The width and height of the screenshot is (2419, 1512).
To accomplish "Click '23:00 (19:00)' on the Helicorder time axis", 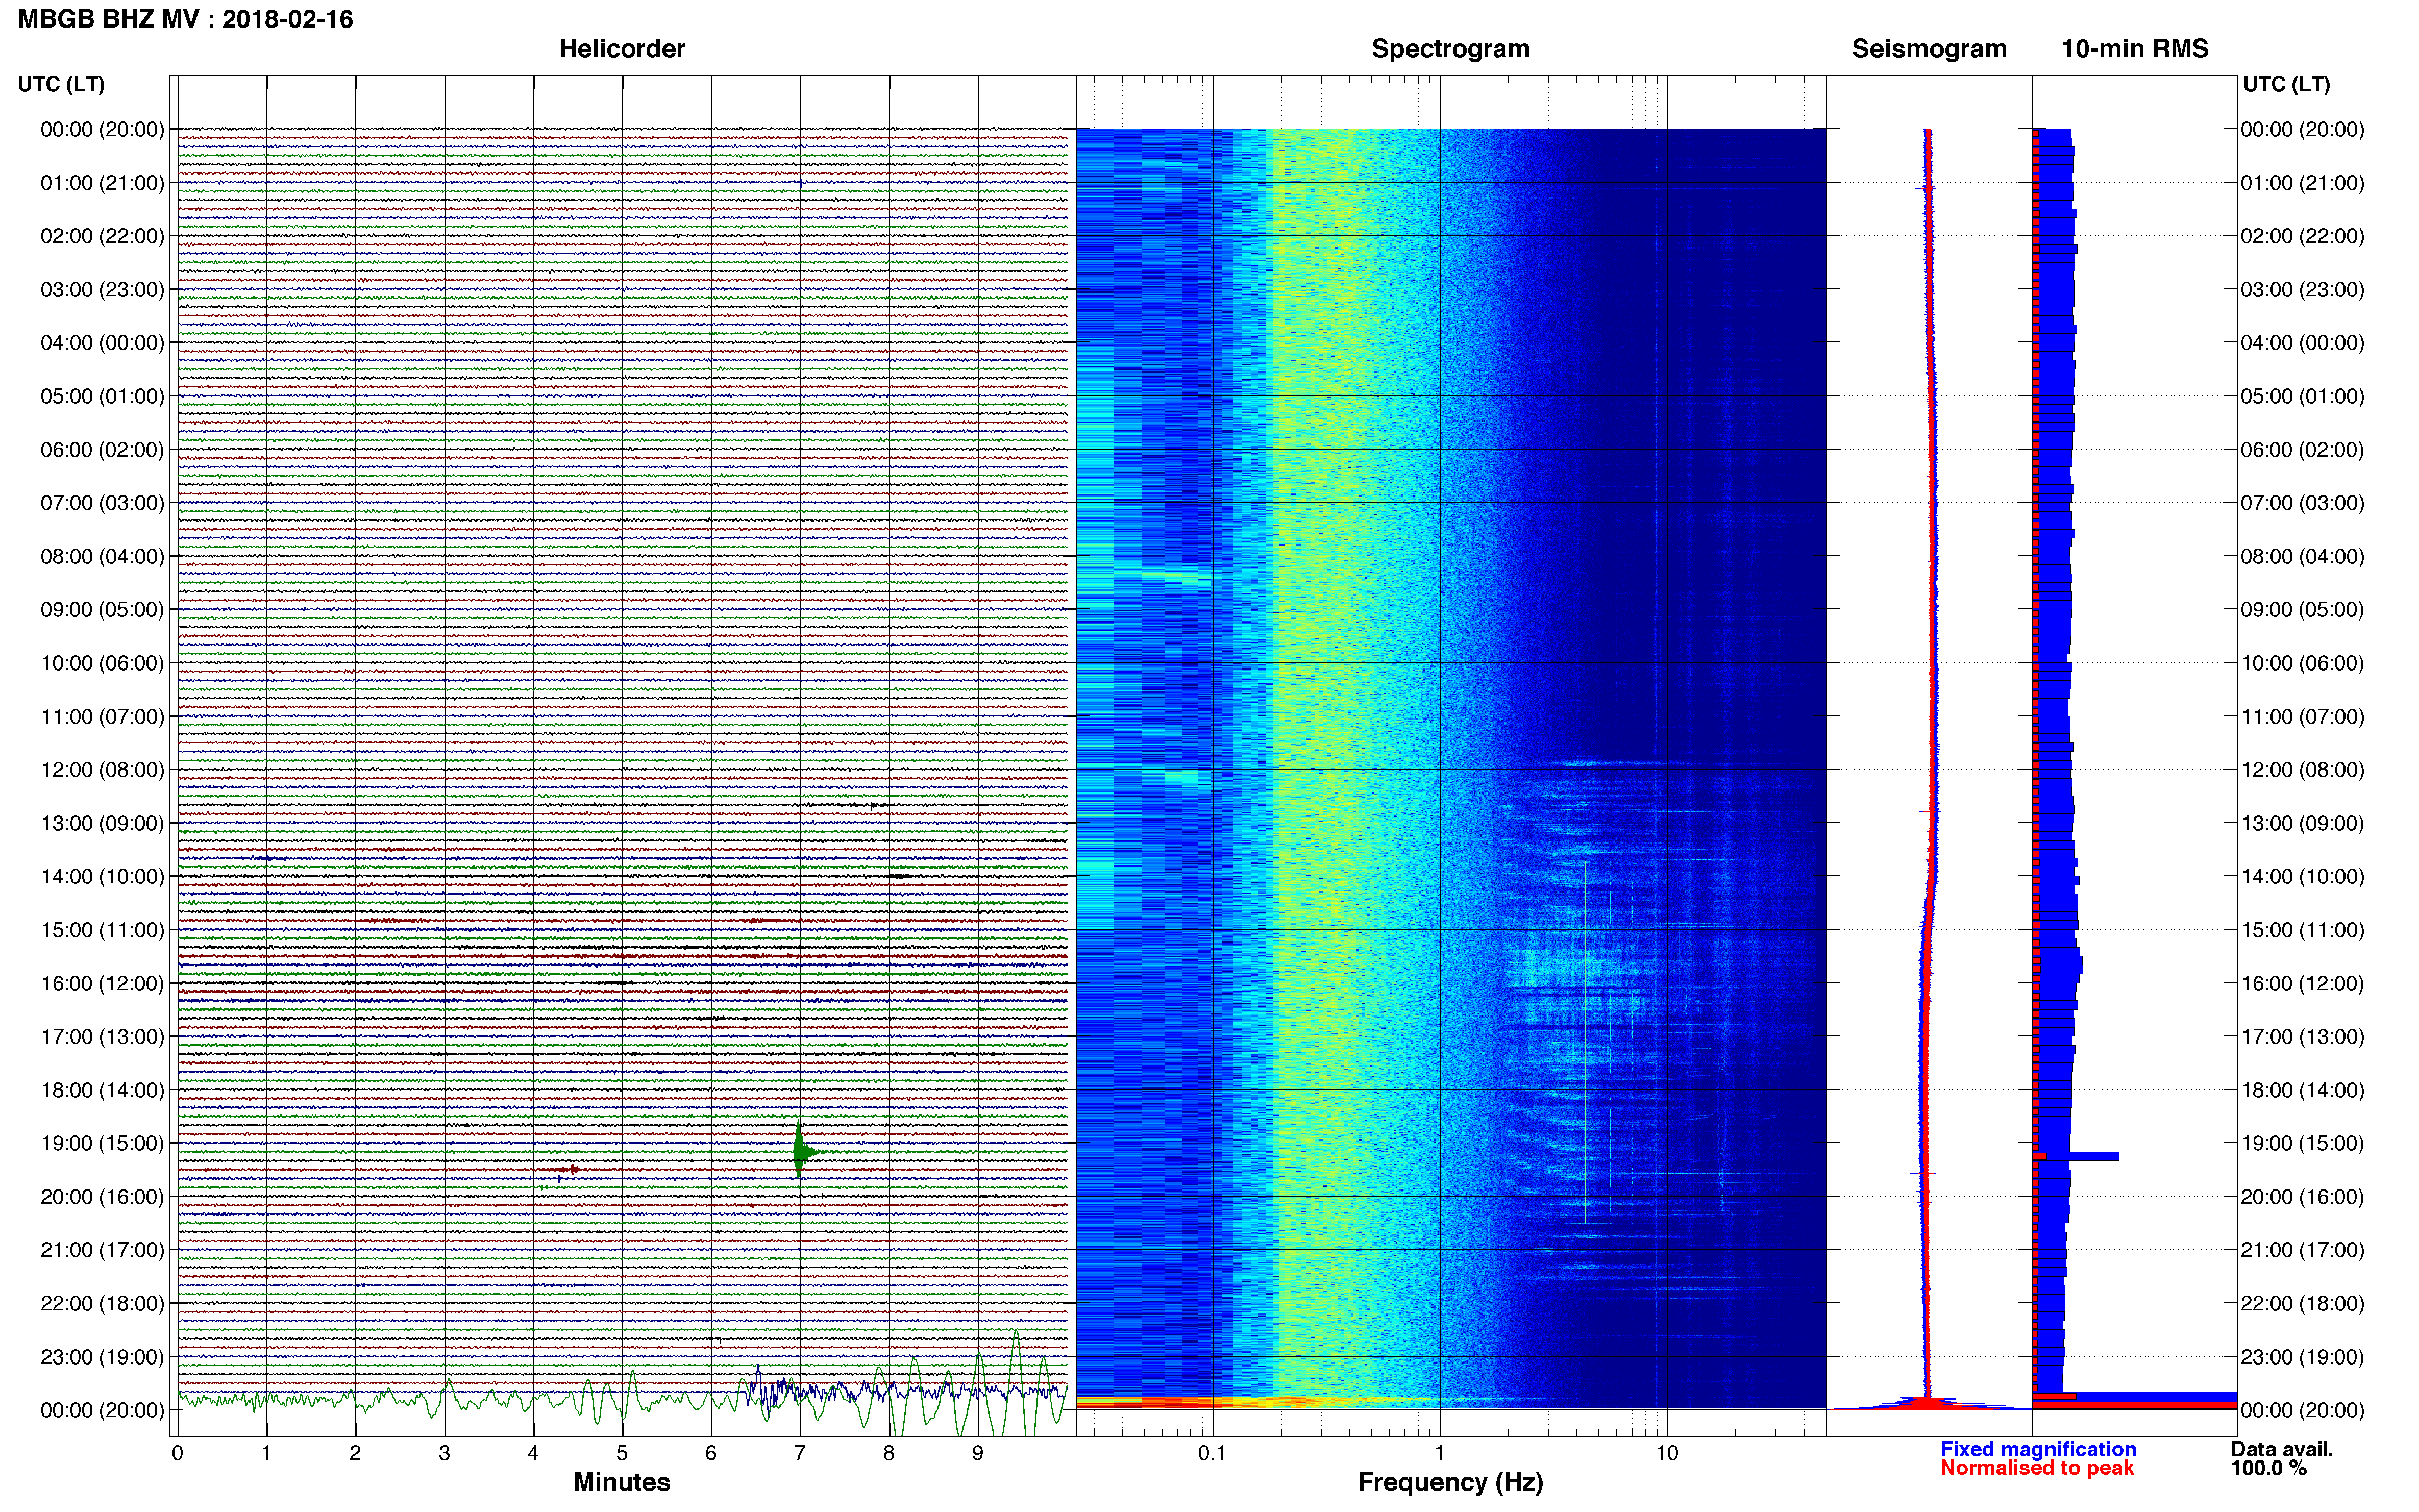I will (x=102, y=1357).
